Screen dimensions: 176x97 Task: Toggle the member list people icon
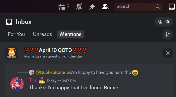click(105, 7)
